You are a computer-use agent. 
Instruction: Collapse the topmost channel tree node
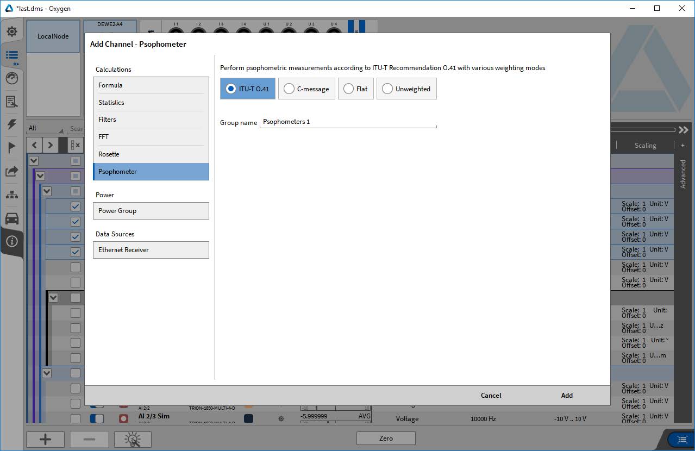tap(34, 161)
